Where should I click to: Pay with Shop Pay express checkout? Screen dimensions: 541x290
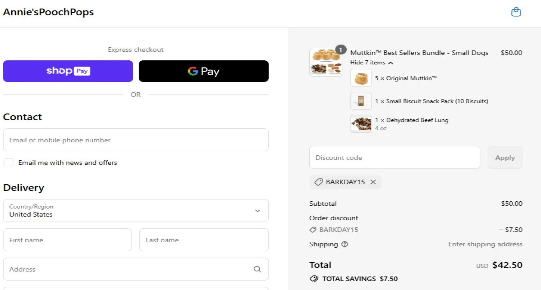point(68,71)
